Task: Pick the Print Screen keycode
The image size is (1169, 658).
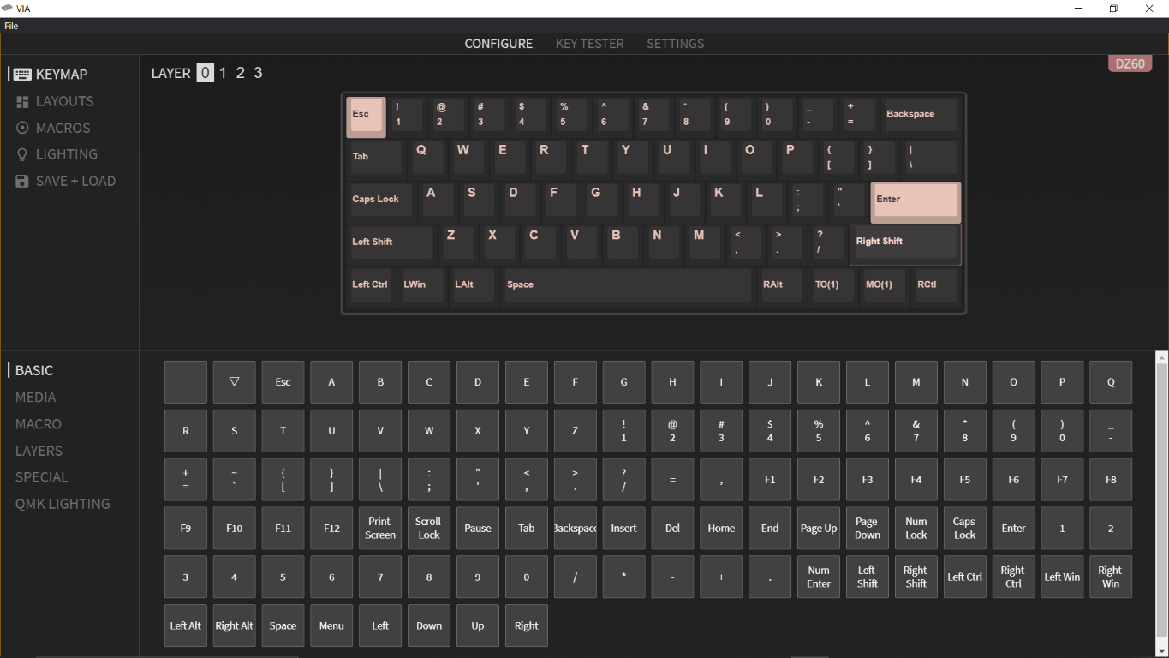Action: tap(380, 528)
